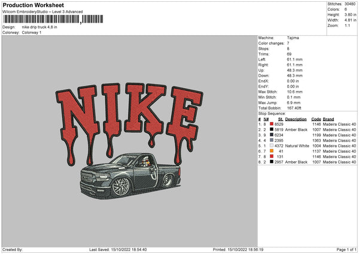Viewport: 359px width, 254px height.
Task: Click the thread code '1004'
Action: click(317, 146)
